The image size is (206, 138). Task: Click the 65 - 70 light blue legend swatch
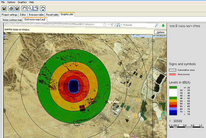point(173,109)
